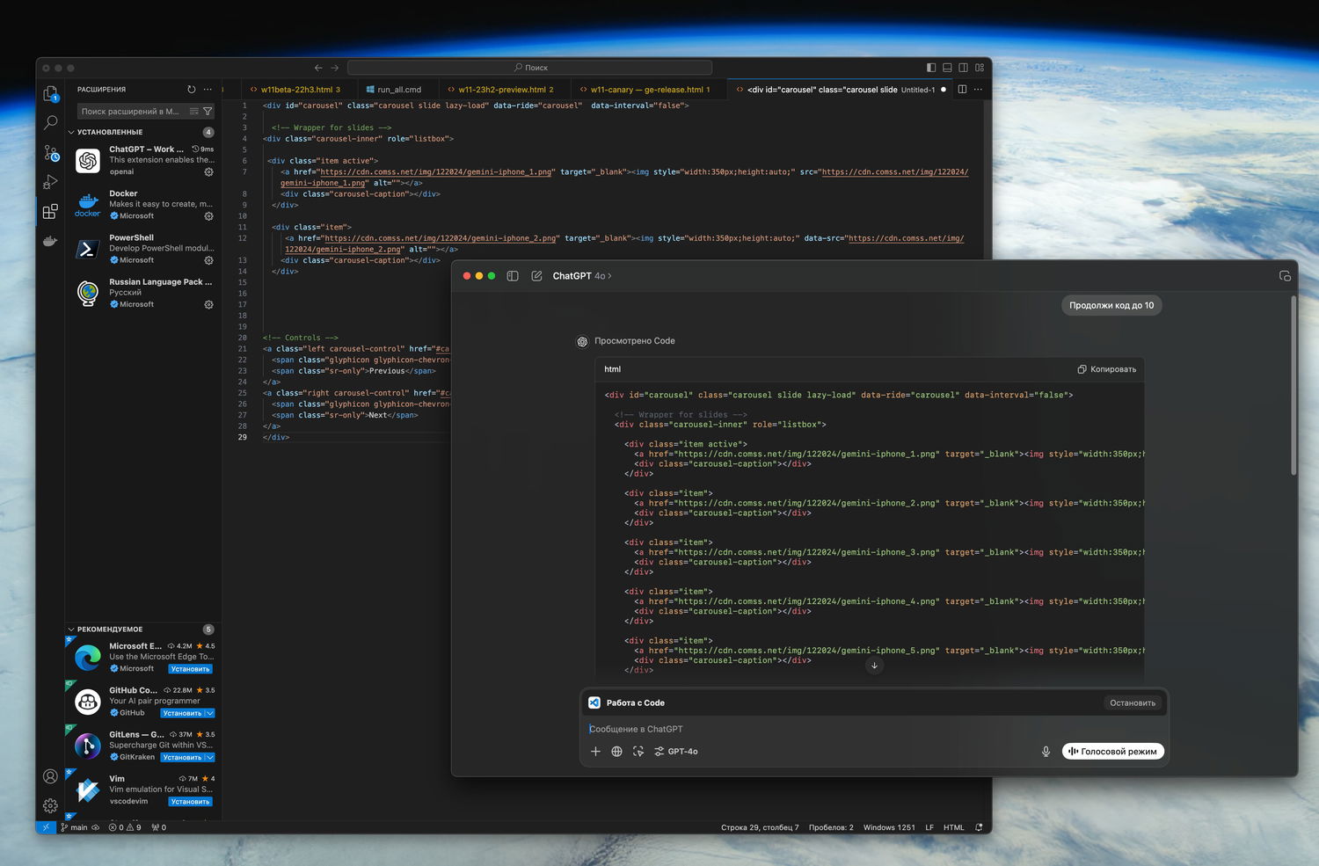Go forward in VS Code navigation history
Image resolution: width=1319 pixels, height=866 pixels.
coord(334,68)
